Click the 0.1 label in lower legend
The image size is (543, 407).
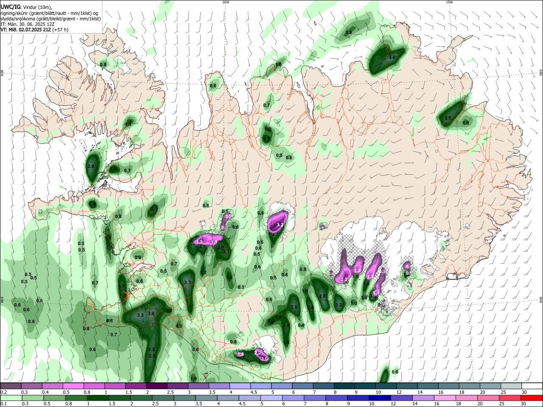4,404
